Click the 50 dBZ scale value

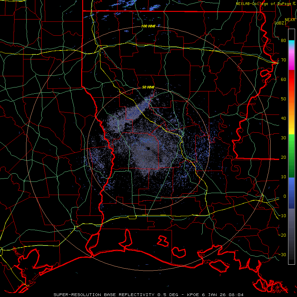(x=283, y=99)
